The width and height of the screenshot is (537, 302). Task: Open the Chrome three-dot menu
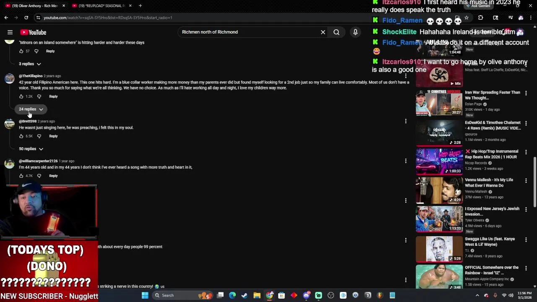(531, 18)
